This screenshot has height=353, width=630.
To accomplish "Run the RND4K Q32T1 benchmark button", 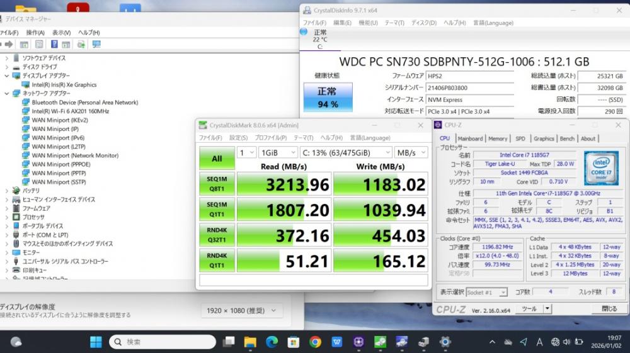I will [217, 235].
